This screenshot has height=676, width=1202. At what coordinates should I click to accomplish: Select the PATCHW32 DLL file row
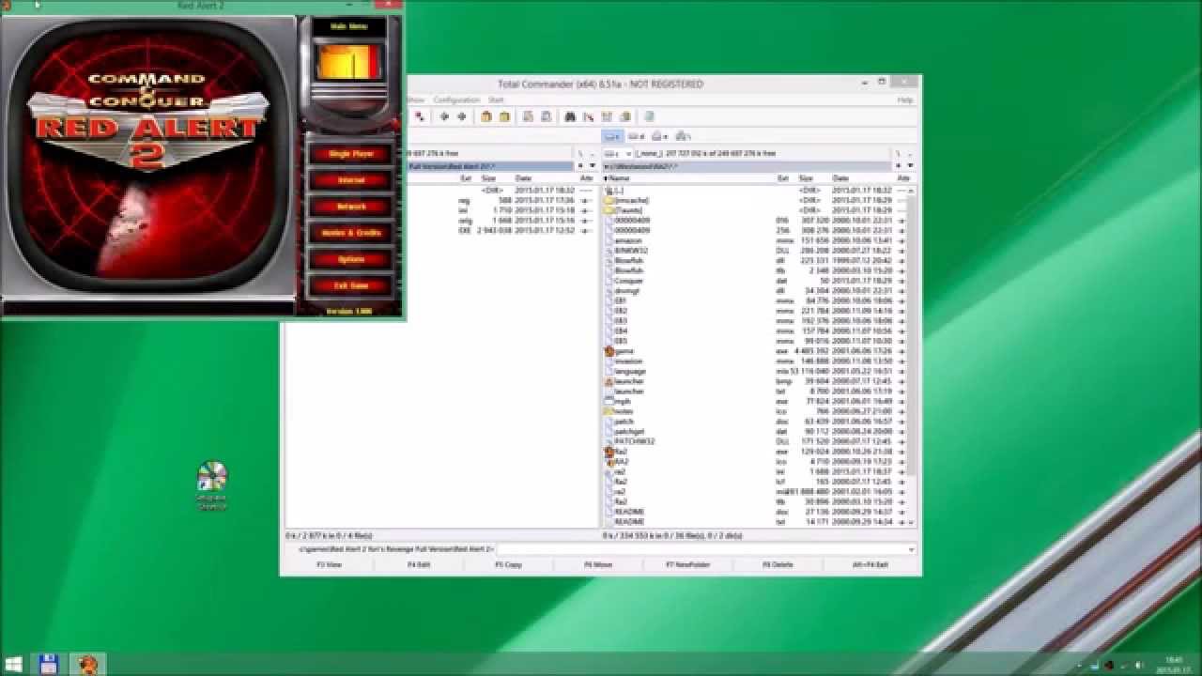click(757, 441)
